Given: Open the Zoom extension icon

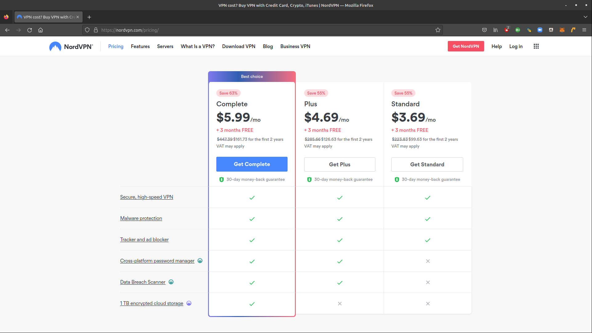Looking at the screenshot, I should coord(540,30).
